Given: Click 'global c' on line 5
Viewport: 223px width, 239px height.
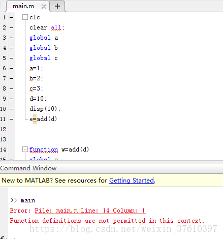Looking at the screenshot, I should click(44, 58).
